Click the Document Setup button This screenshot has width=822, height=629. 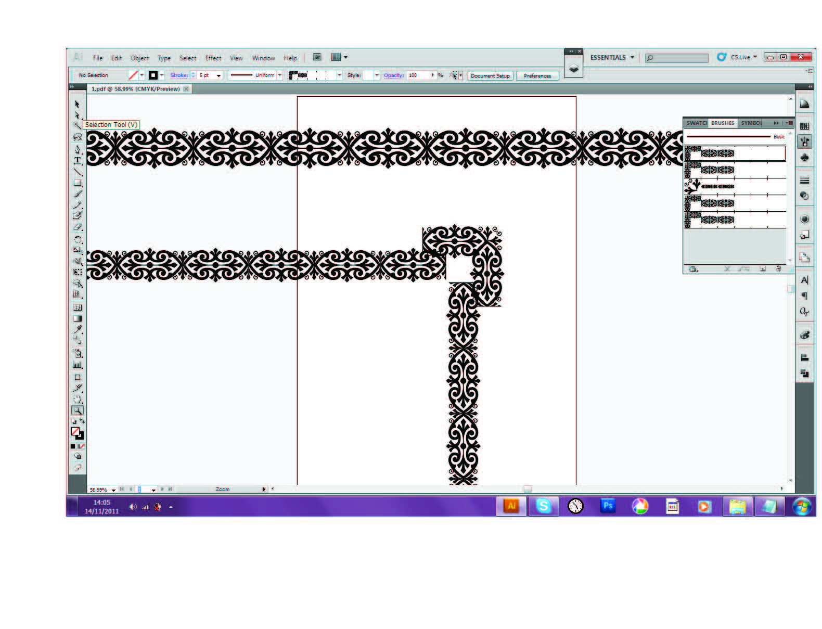pos(491,76)
